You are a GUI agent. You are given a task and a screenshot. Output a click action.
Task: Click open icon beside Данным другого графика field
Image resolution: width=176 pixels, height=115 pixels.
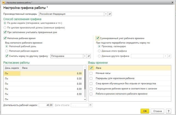[169, 56]
